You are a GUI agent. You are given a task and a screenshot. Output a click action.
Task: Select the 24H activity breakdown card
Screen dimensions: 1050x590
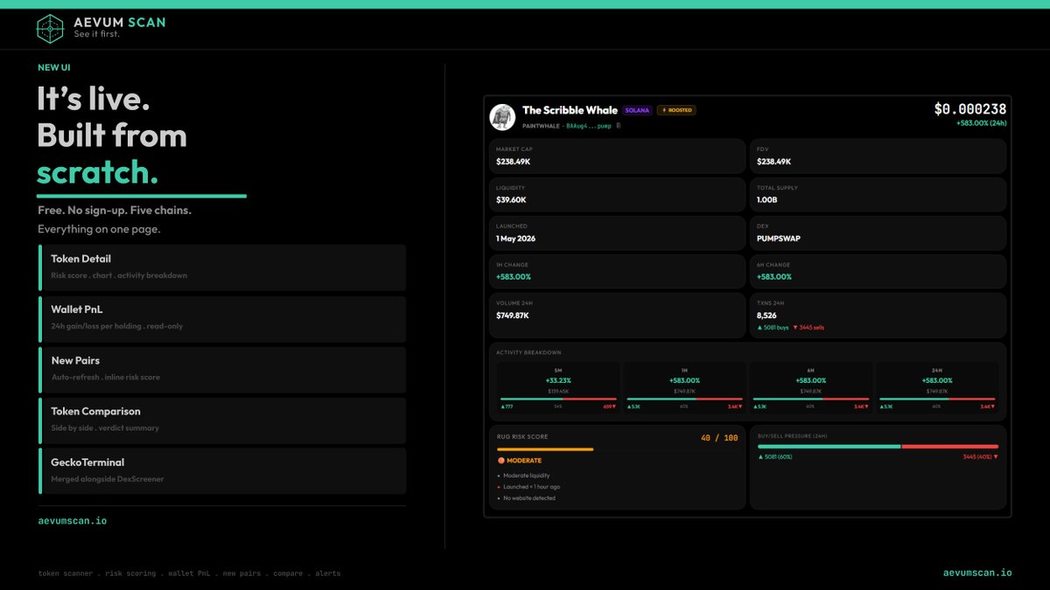tap(936, 389)
